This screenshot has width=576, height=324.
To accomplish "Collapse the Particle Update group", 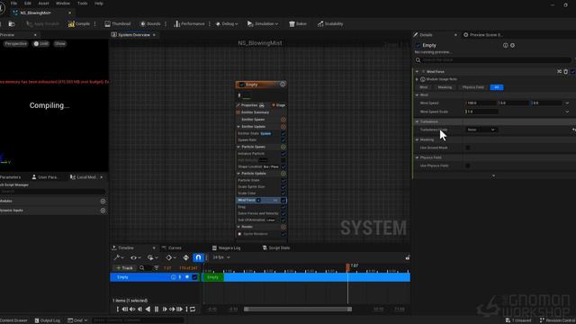I will point(238,174).
